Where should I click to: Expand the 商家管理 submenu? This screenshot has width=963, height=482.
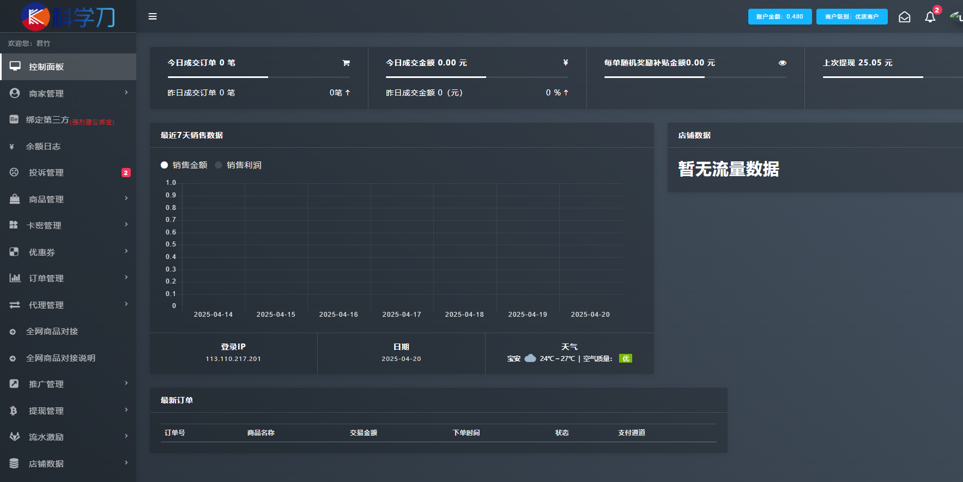coord(68,93)
